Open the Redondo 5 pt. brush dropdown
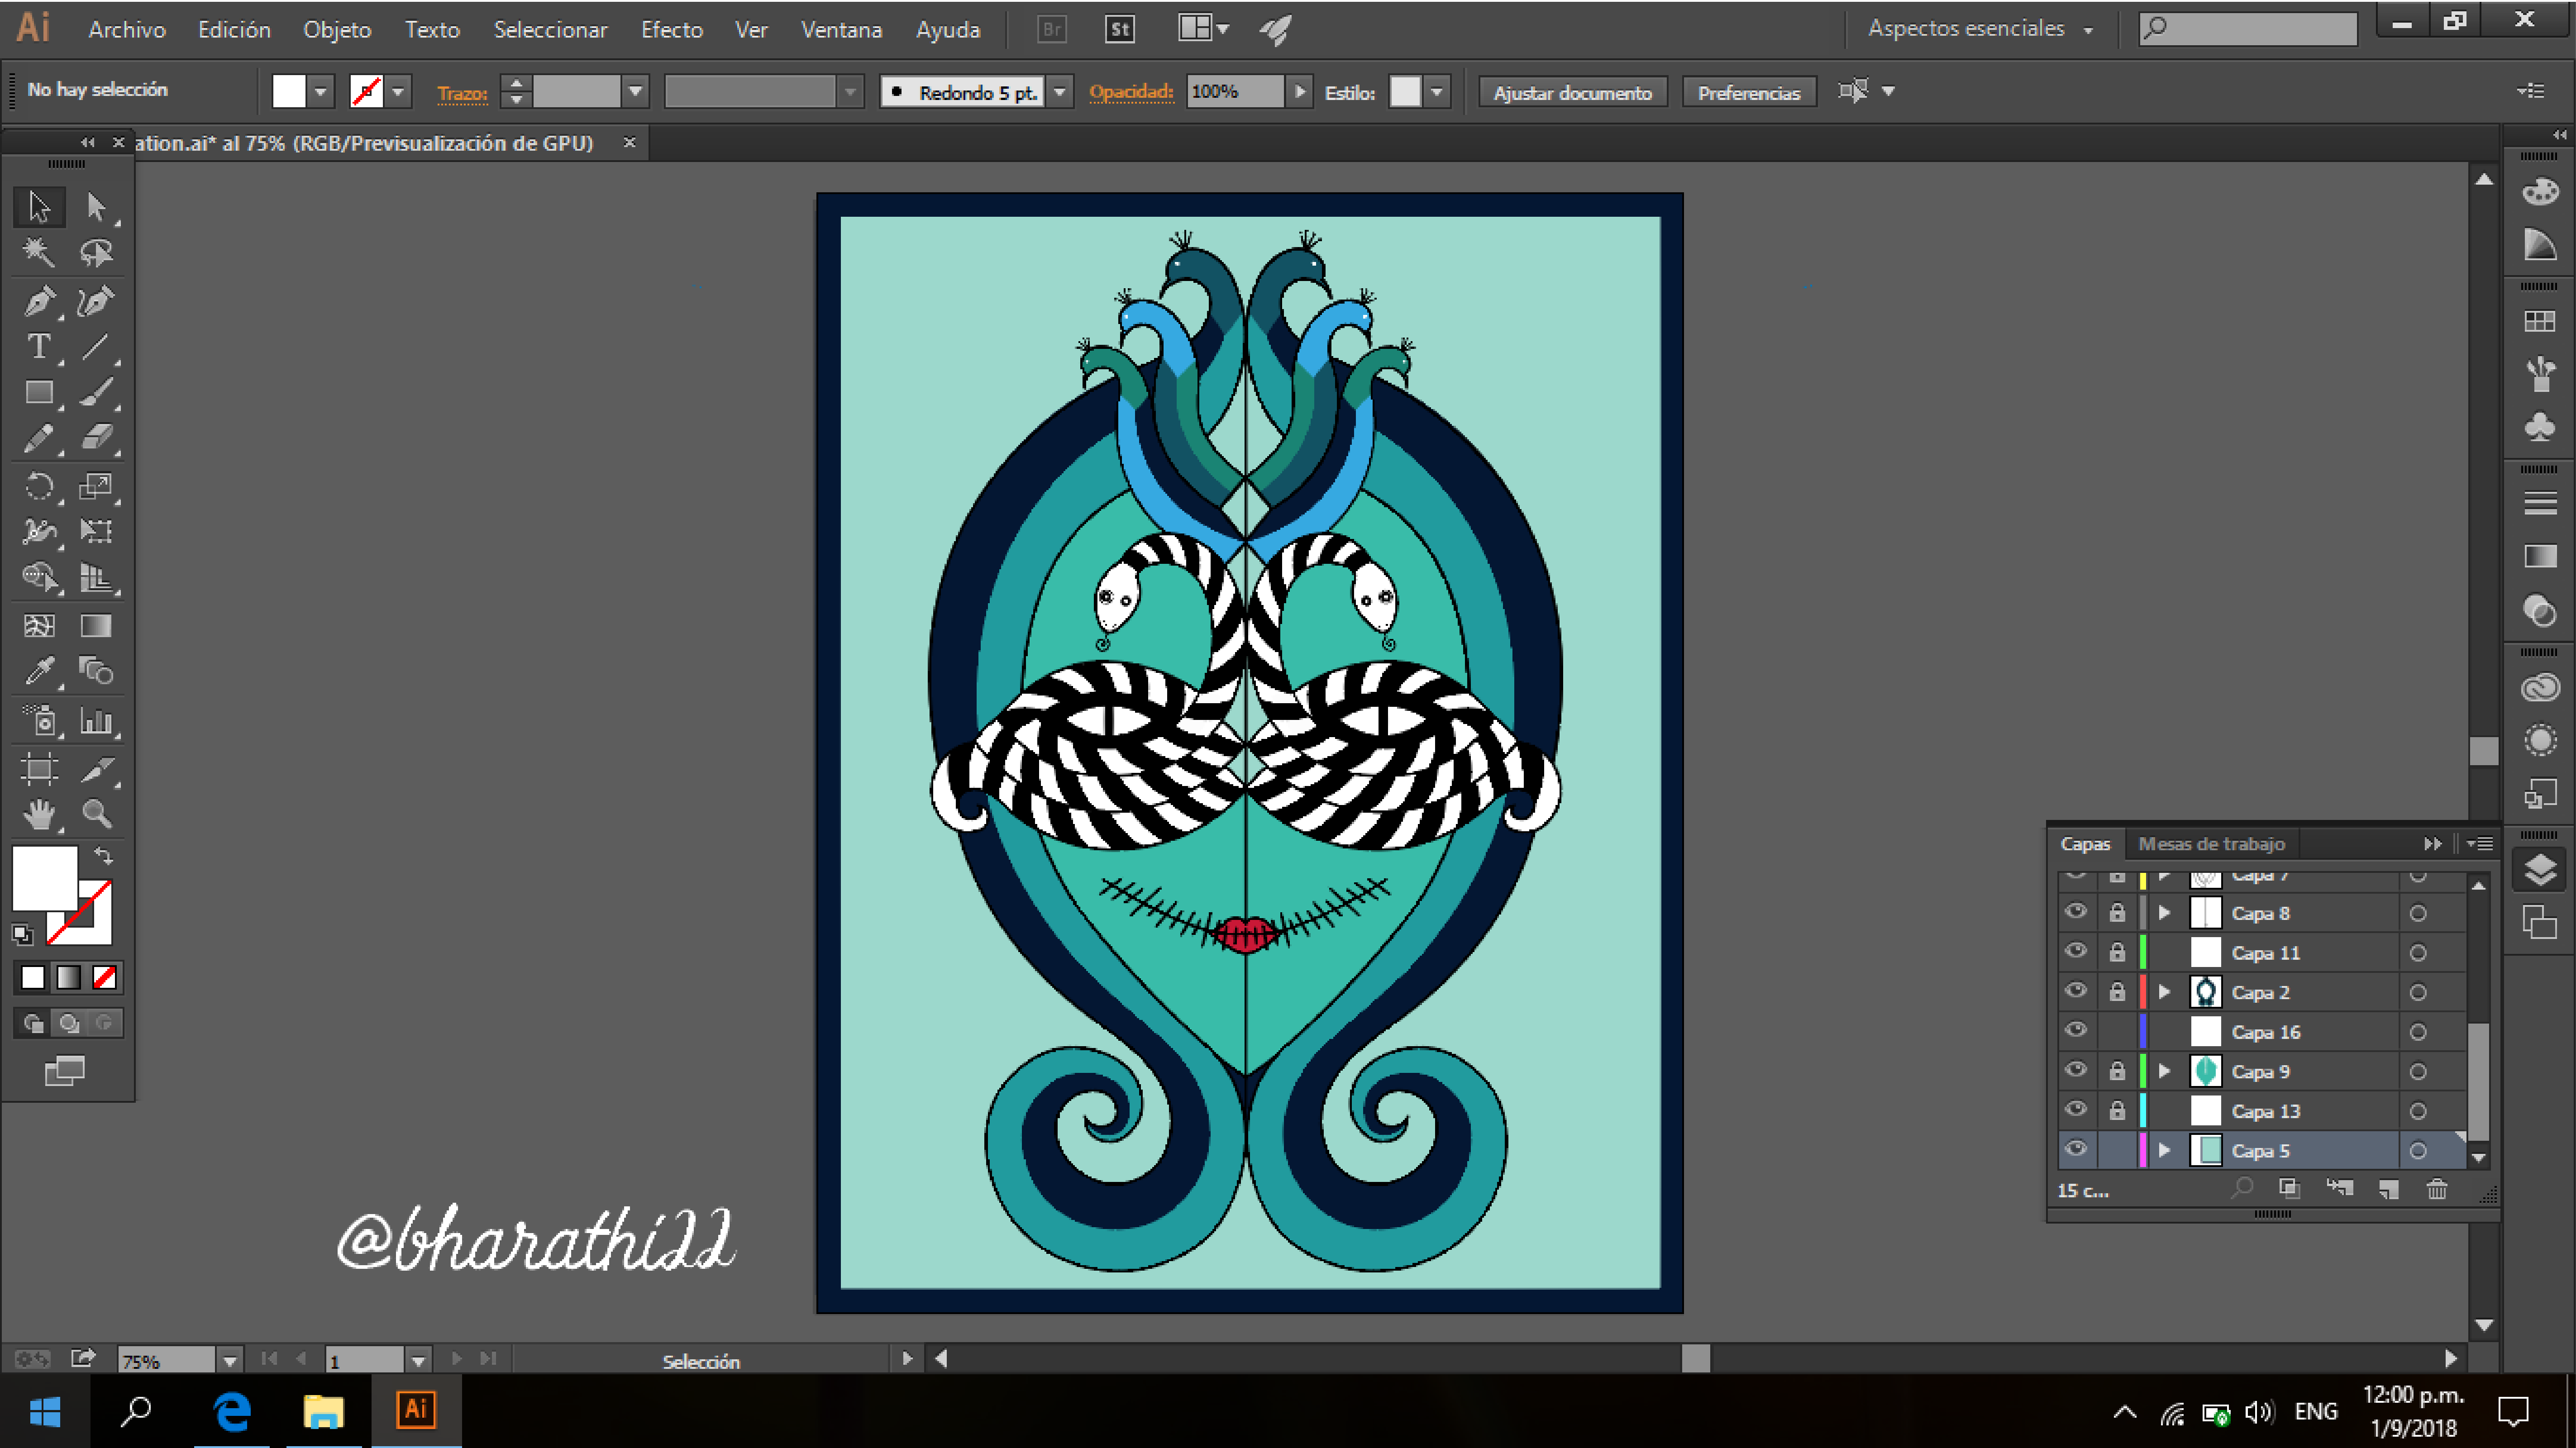Screen dimensions: 2576x1448 coord(1060,92)
